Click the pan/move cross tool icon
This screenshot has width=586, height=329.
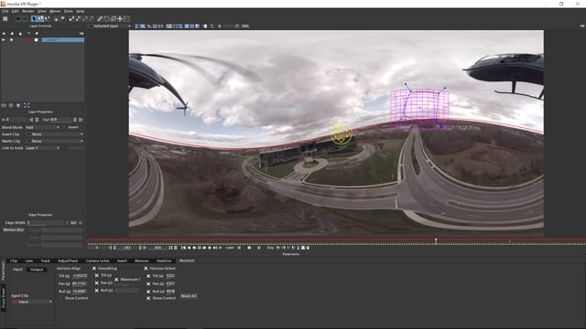120,18
